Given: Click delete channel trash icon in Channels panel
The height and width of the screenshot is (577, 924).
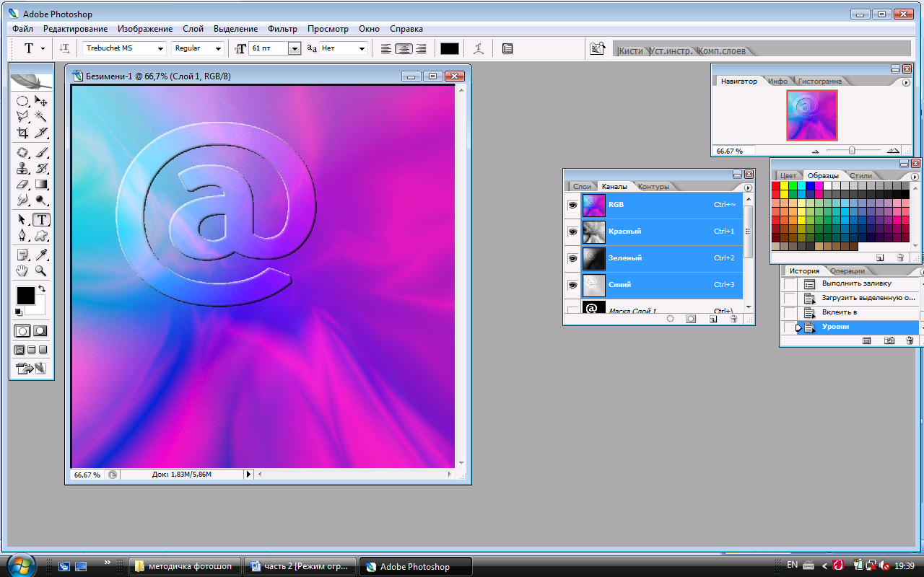Looking at the screenshot, I should tap(733, 318).
